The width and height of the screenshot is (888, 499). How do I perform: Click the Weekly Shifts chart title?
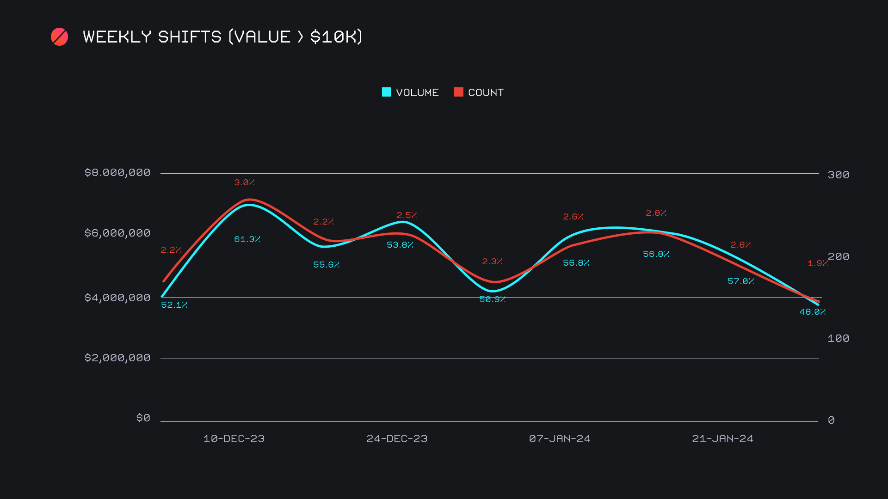click(222, 37)
